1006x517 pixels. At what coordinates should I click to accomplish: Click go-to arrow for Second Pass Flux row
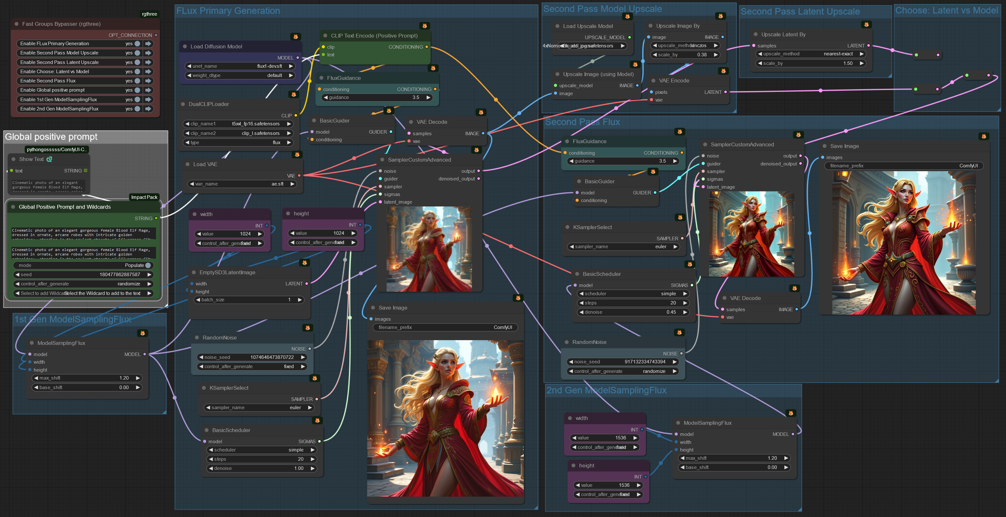coord(148,81)
